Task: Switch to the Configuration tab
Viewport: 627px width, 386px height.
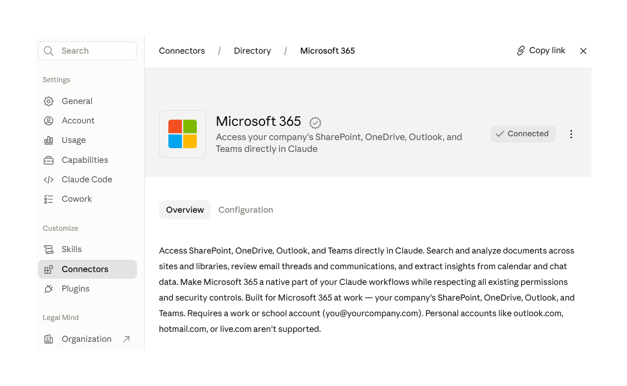Action: (x=246, y=210)
